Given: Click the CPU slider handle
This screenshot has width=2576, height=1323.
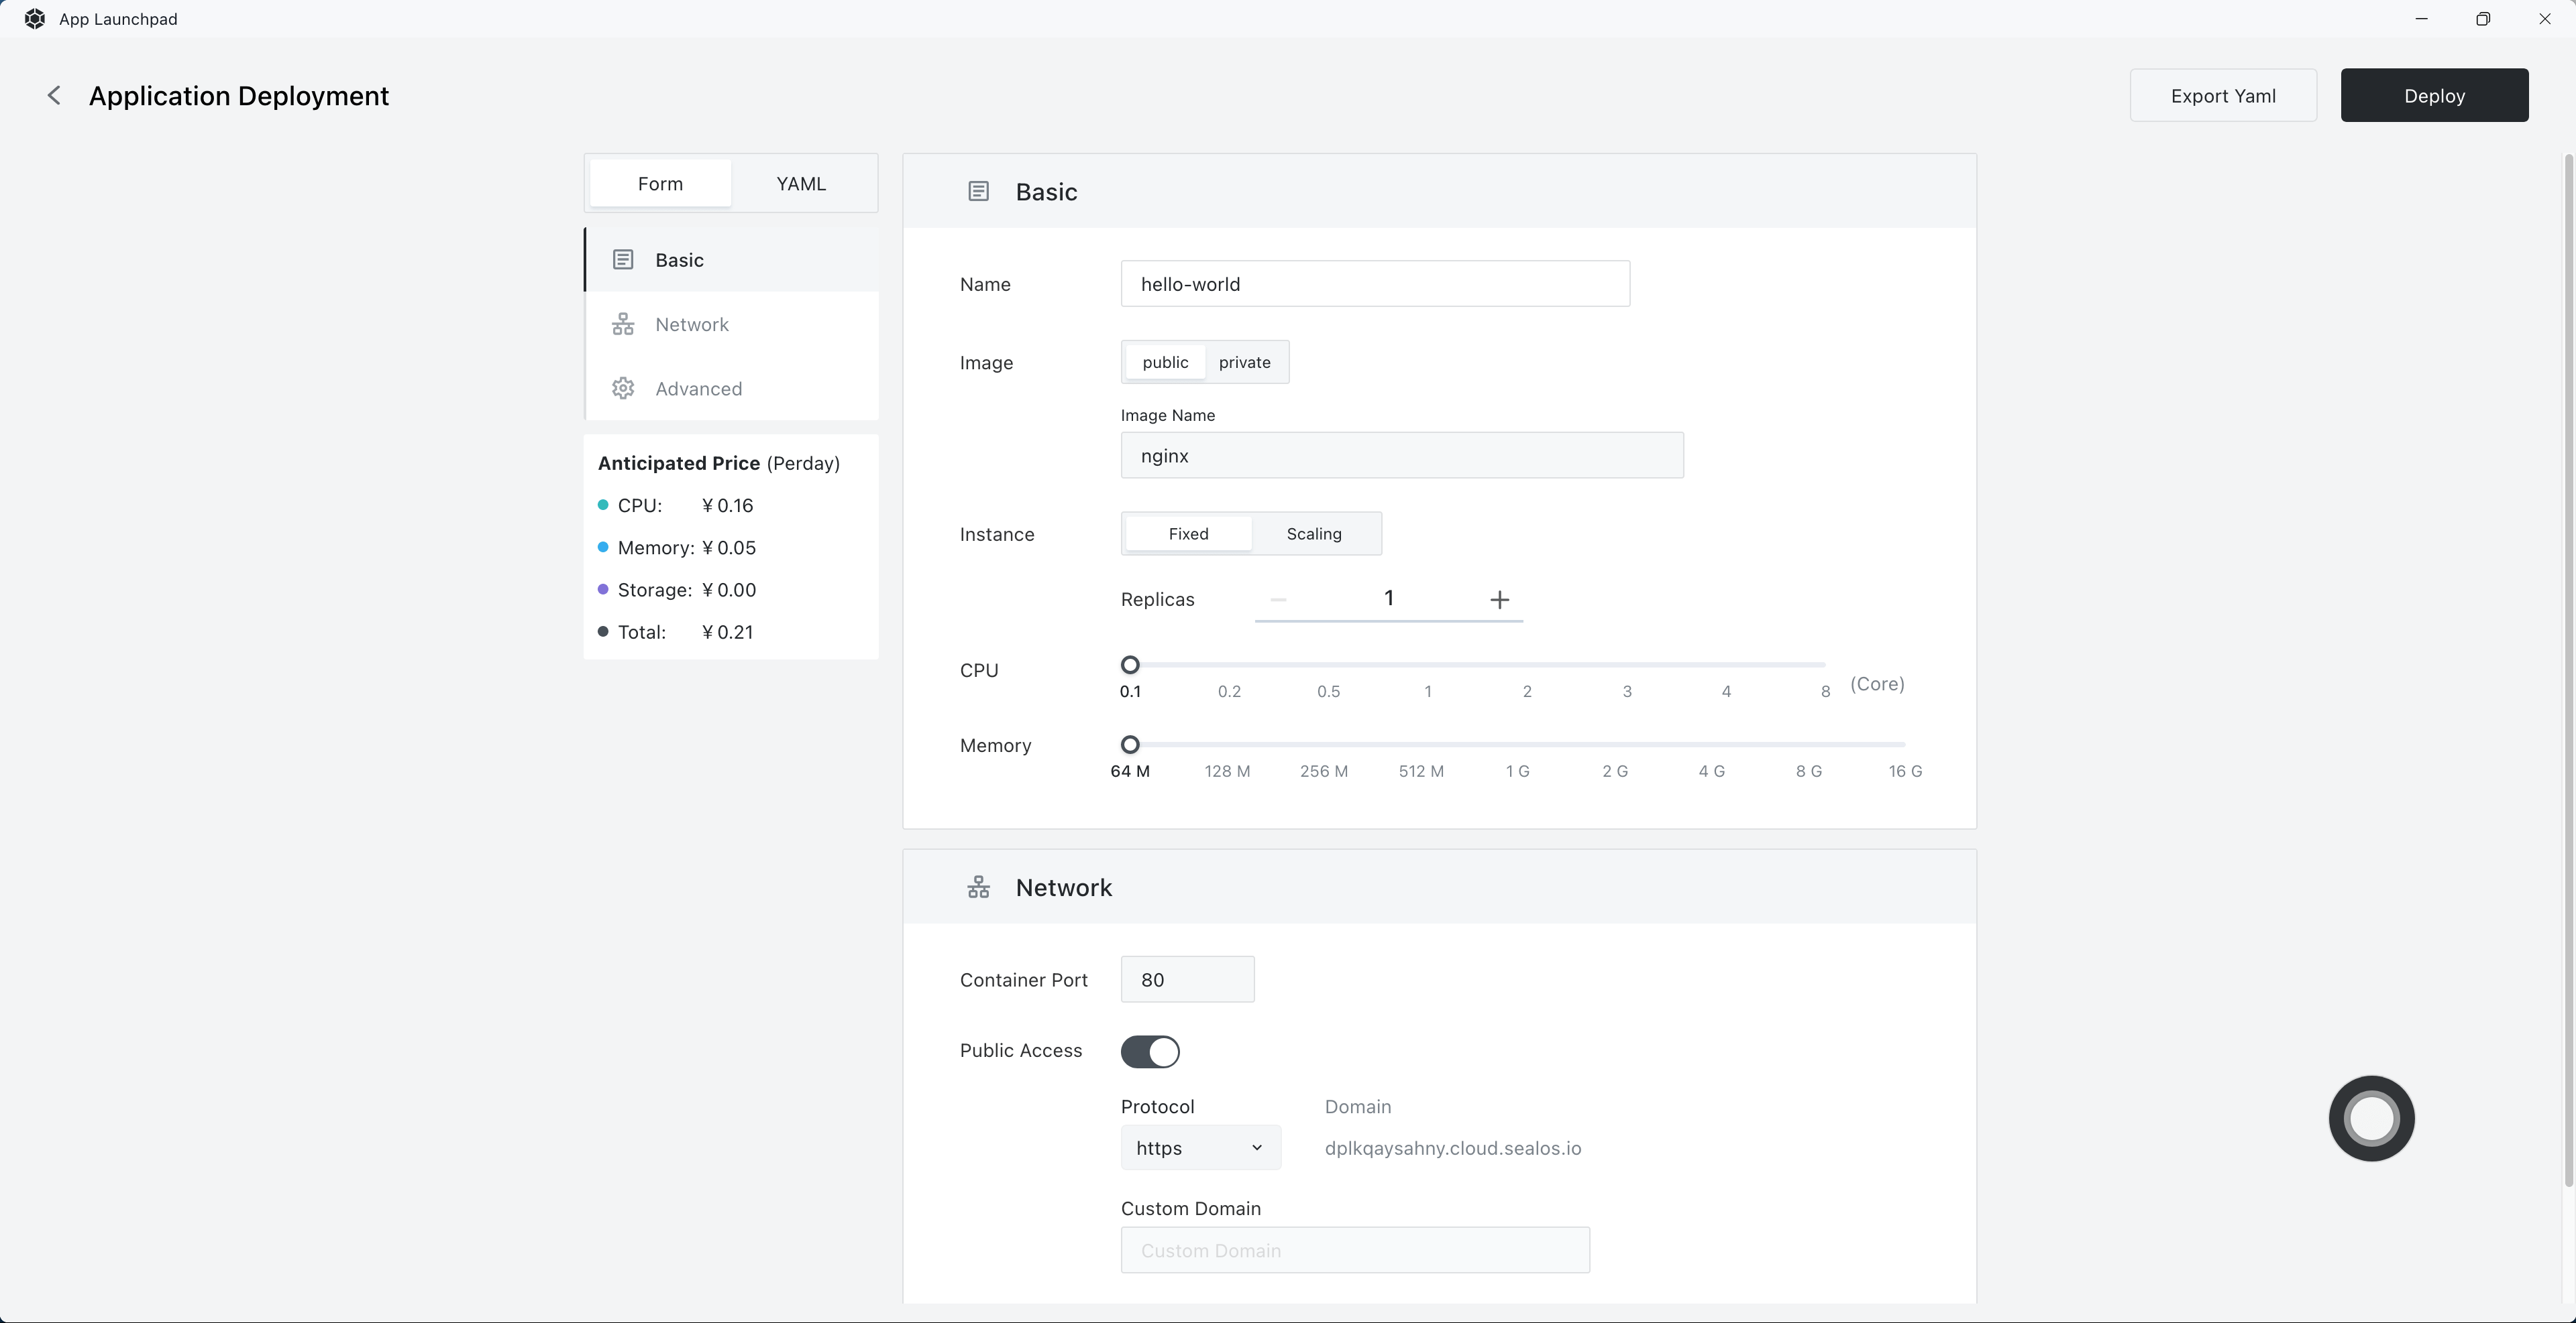Looking at the screenshot, I should coord(1130,664).
